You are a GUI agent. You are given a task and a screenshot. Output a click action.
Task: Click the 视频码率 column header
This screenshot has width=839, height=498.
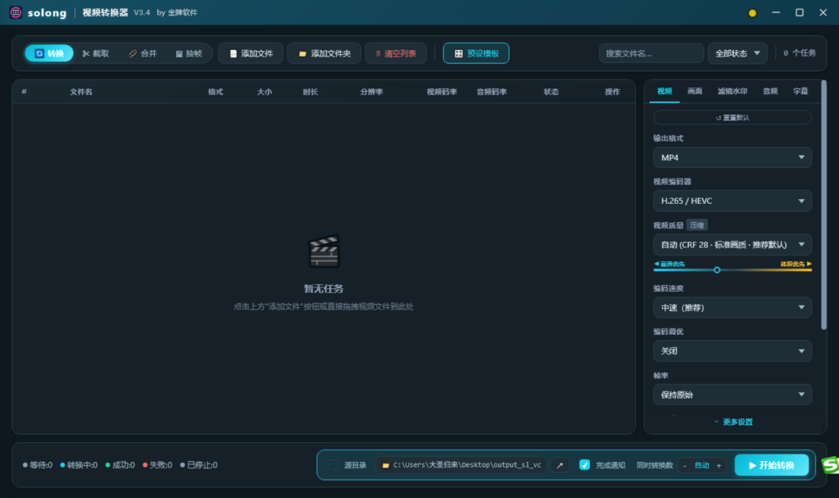coord(442,92)
